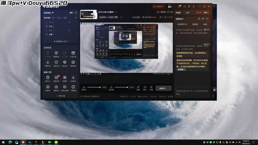Open the 下播电影 tool icon

73,88
